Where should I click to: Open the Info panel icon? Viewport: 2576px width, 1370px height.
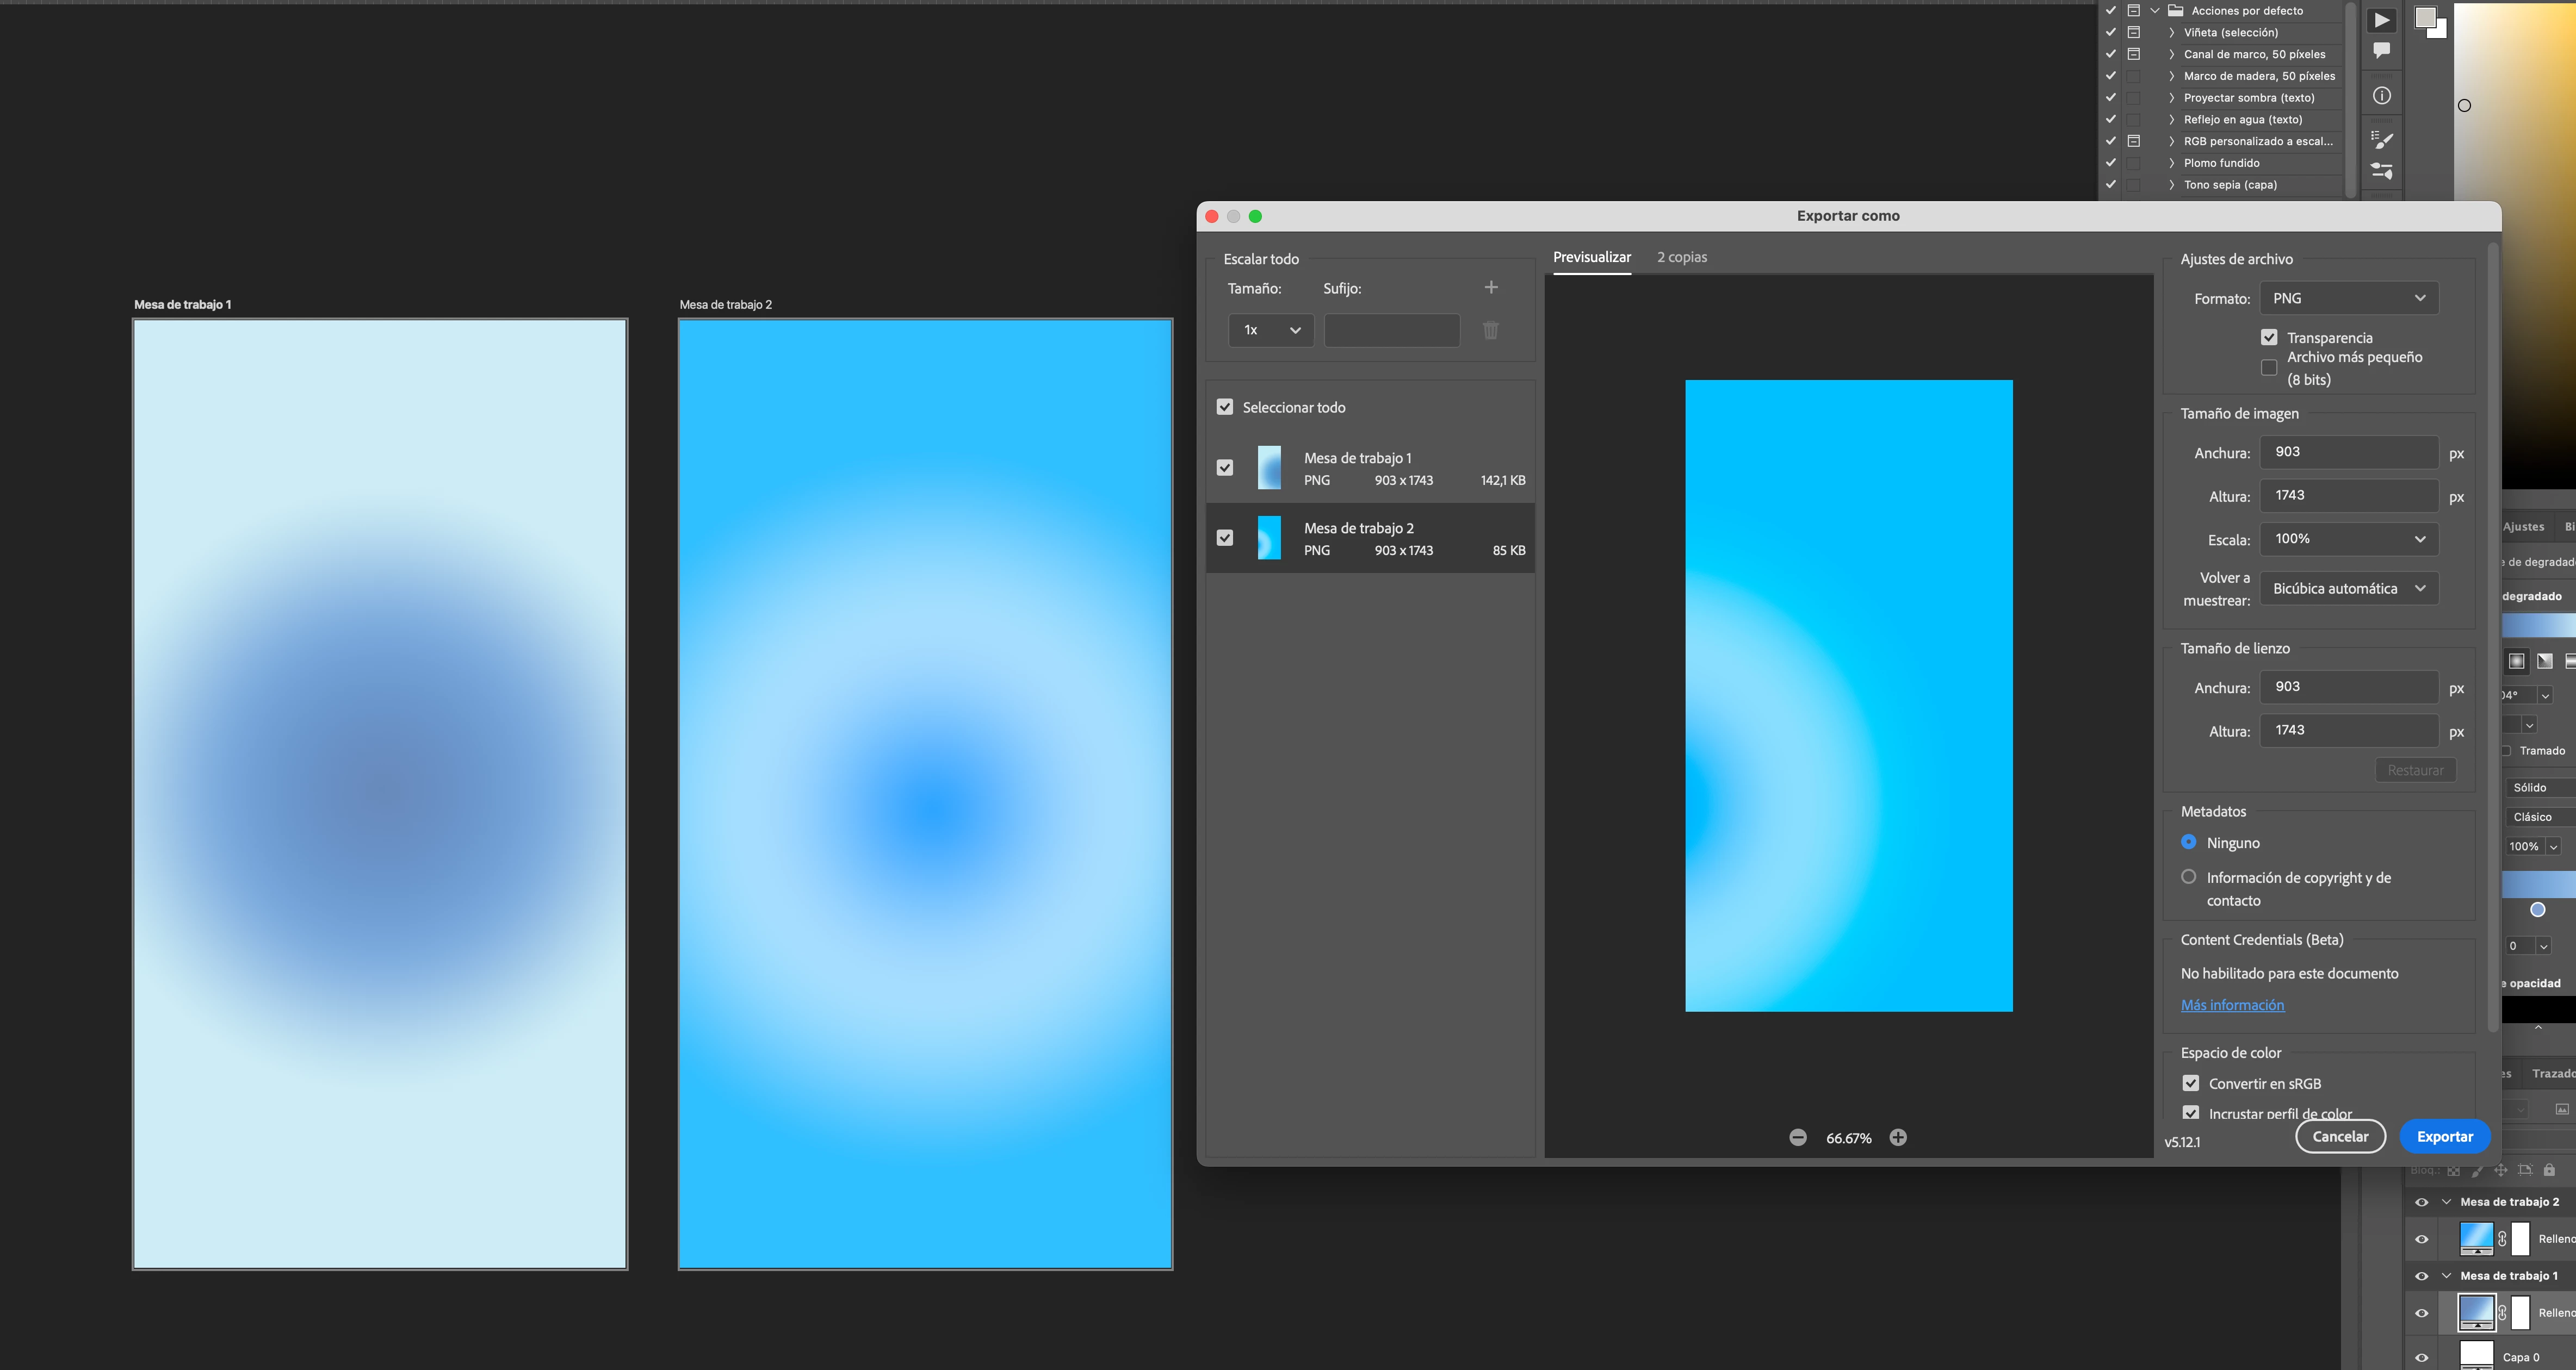[x=2382, y=96]
